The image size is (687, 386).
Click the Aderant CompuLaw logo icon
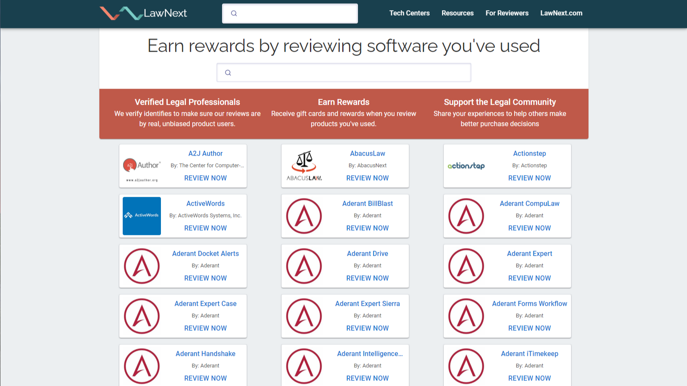point(466,216)
